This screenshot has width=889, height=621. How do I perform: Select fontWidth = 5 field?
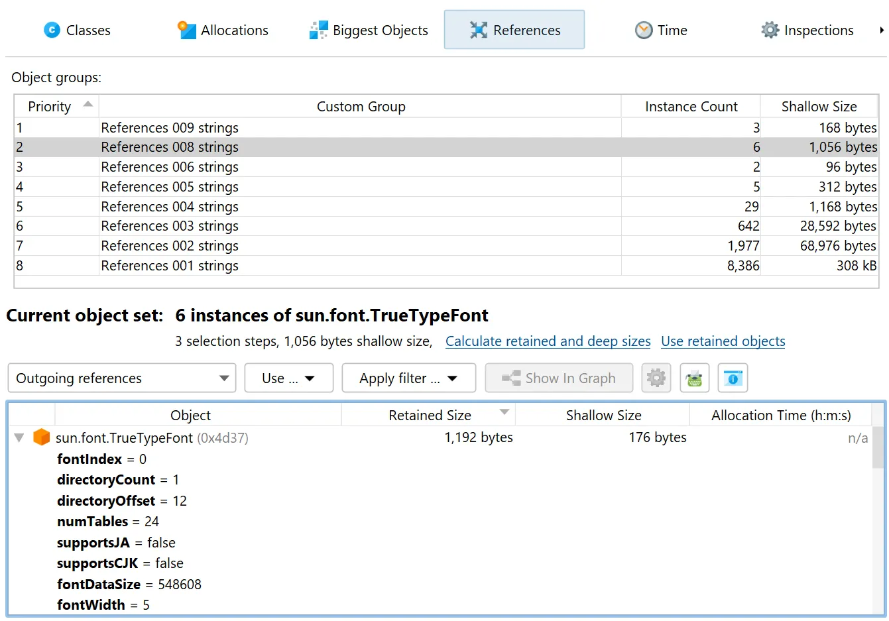click(103, 605)
